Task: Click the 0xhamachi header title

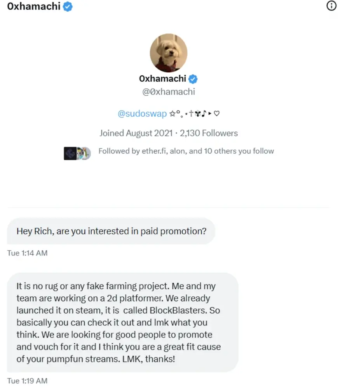Action: click(34, 7)
